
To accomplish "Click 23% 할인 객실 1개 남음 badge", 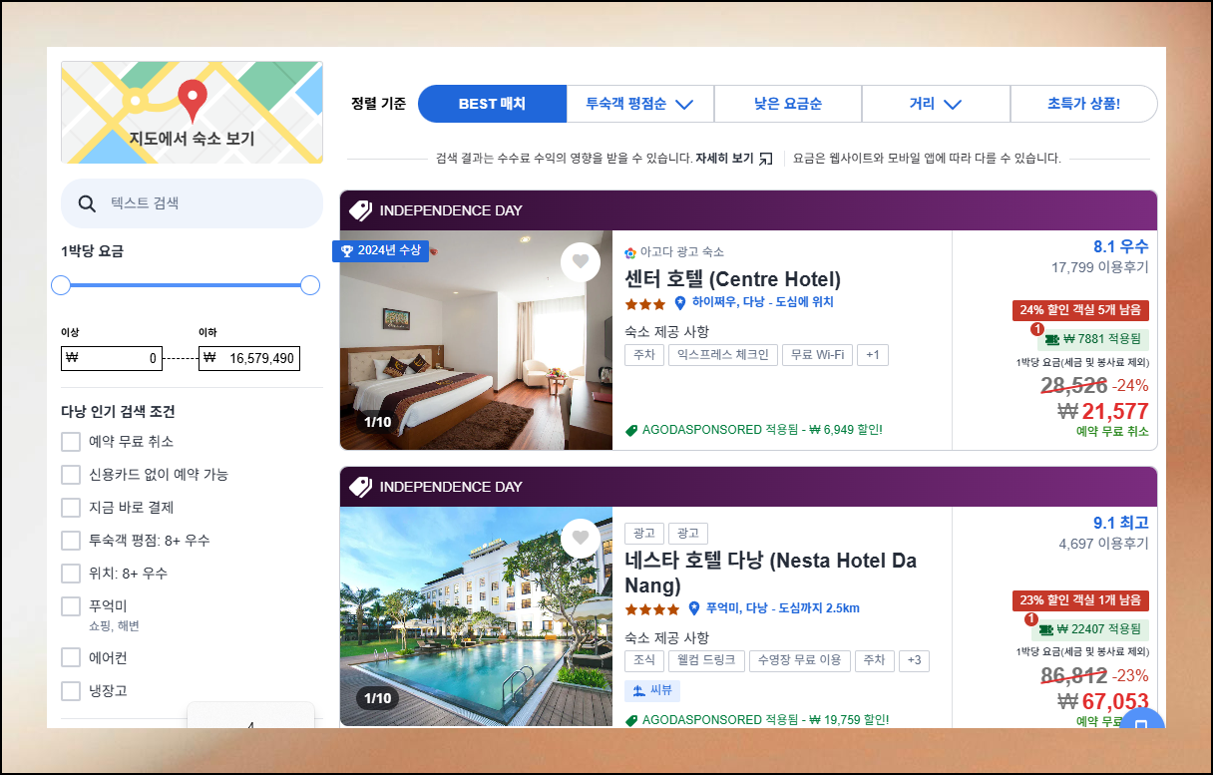I will tap(1080, 600).
